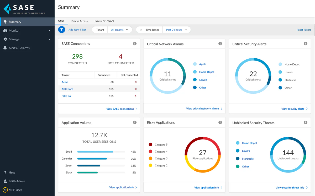315x196 pixels.
Task: Click the Email session volume bar
Action: (x=95, y=152)
